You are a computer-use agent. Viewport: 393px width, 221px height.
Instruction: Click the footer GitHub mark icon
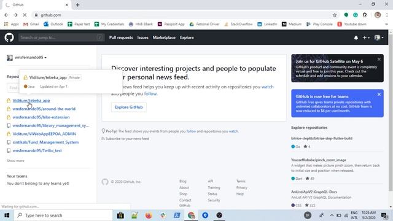point(105,182)
